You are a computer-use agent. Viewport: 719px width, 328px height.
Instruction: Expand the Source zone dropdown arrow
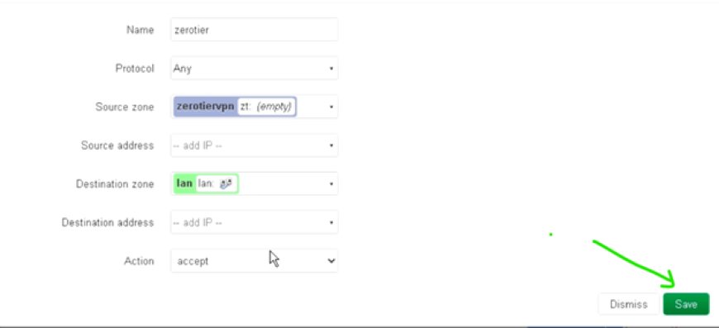point(331,107)
